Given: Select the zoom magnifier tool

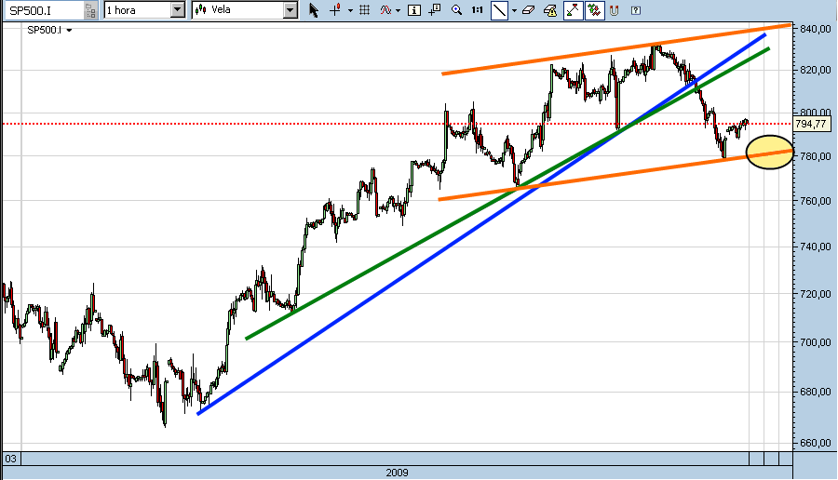Looking at the screenshot, I should [456, 10].
